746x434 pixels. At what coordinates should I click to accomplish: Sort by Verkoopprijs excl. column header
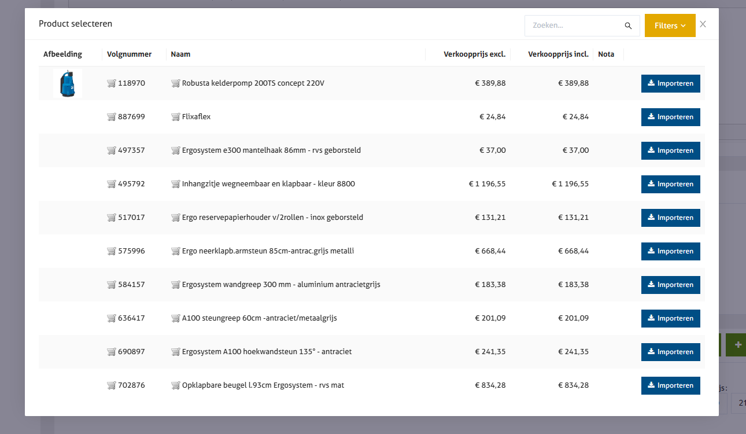474,54
